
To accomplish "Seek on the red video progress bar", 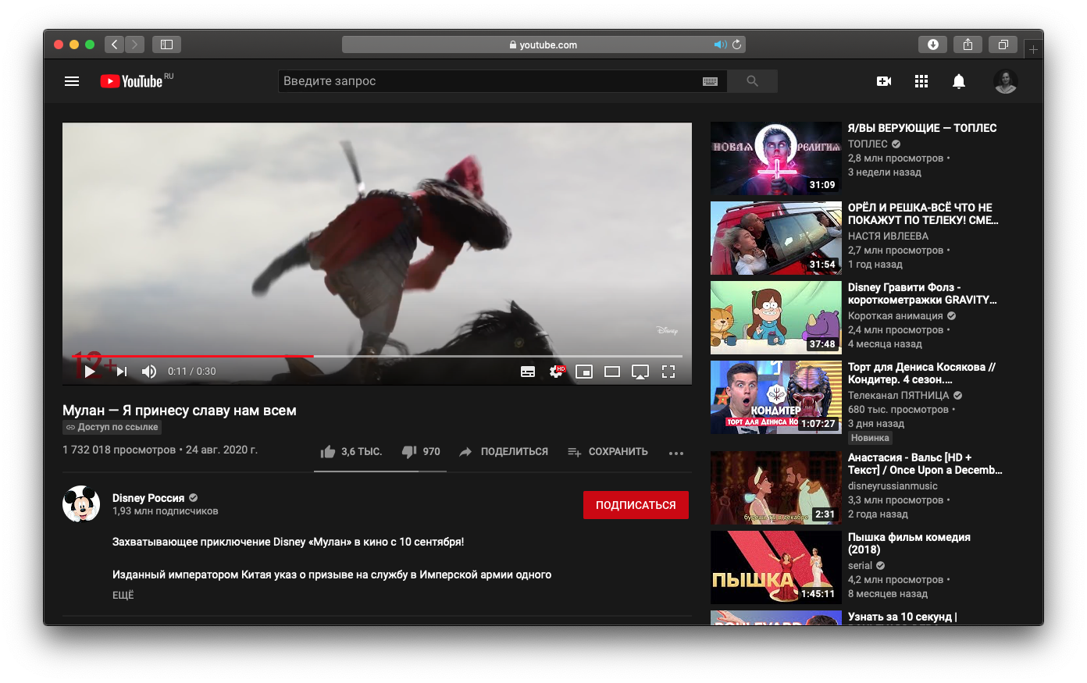I will (x=376, y=356).
